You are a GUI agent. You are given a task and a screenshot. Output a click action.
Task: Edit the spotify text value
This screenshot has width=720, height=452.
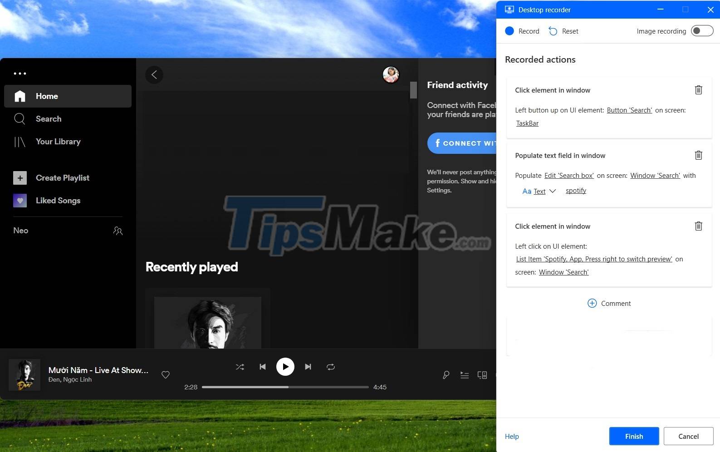576,191
